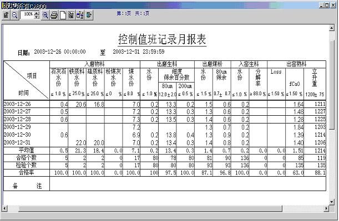Click the page indicator text in toolbar
The image size is (339, 221).
(133, 13)
